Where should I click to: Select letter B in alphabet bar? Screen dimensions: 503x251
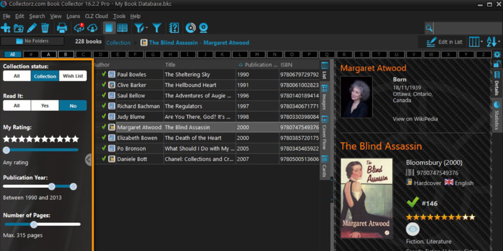(66, 54)
